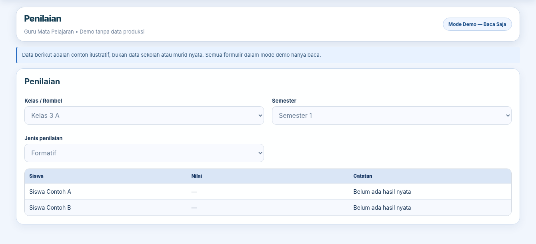Image resolution: width=536 pixels, height=244 pixels.
Task: Select the Siswa Contoh A cell
Action: point(106,192)
